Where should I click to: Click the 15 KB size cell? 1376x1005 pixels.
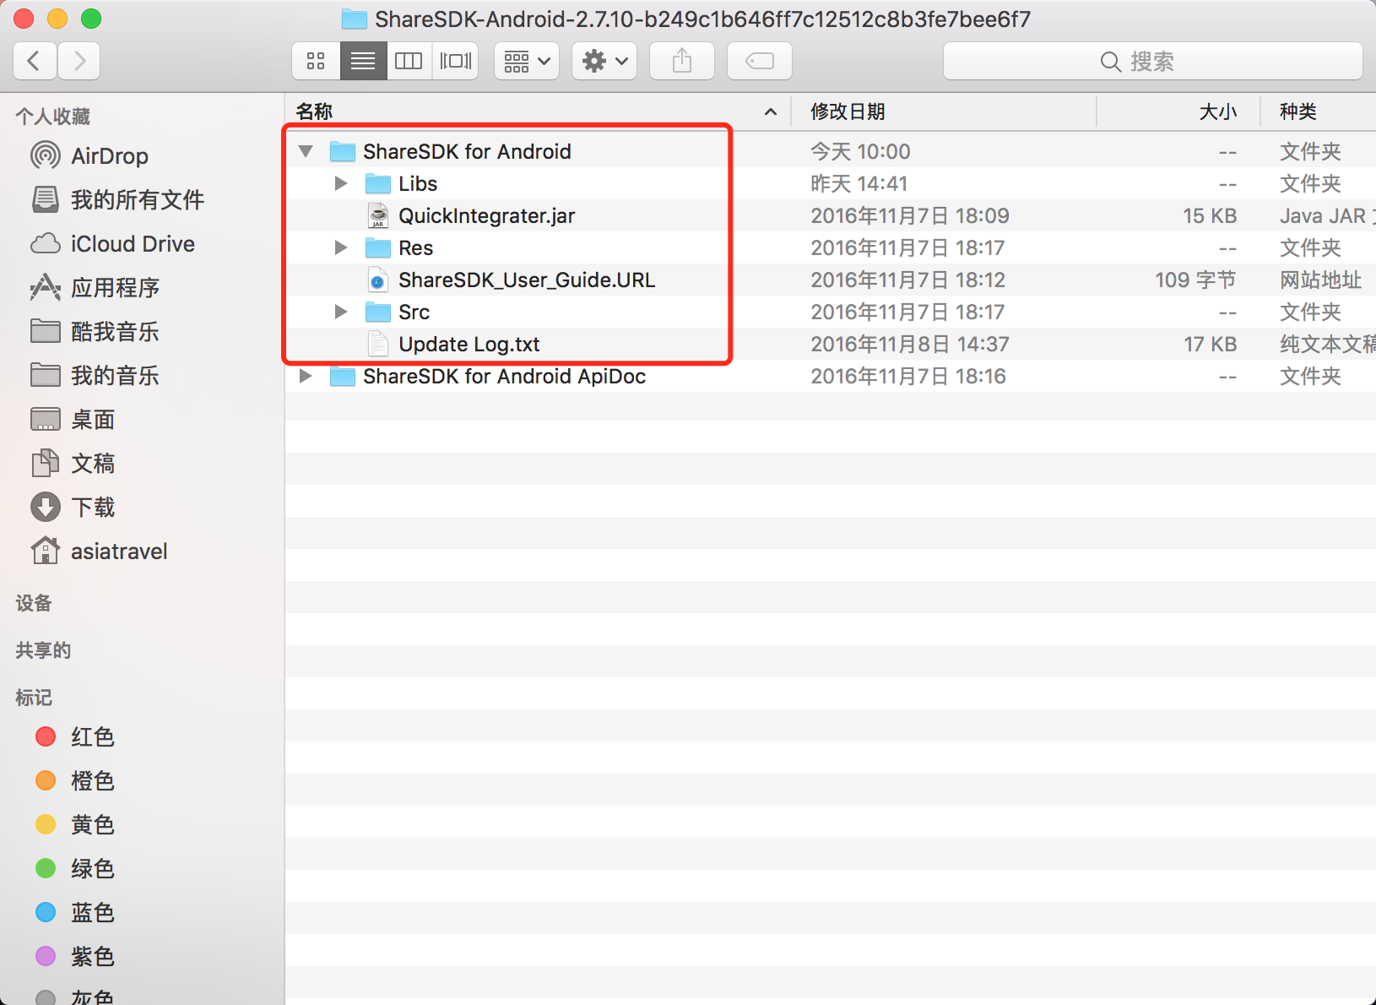pos(1209,215)
